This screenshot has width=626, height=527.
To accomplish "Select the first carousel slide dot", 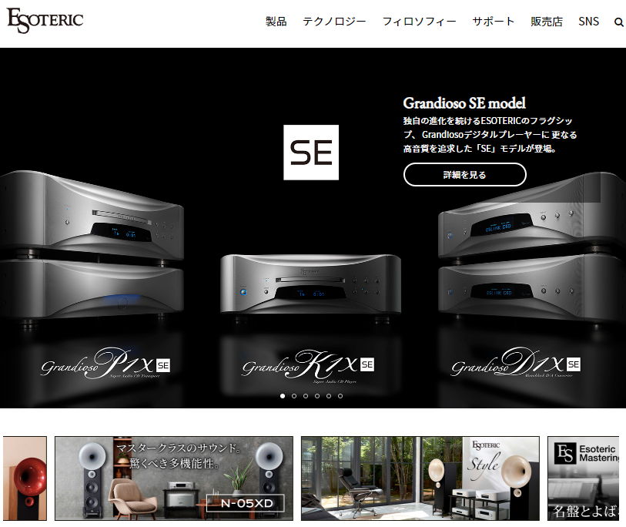I will (283, 396).
